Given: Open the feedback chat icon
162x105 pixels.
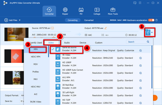Looking at the screenshot, I should coord(135,3).
